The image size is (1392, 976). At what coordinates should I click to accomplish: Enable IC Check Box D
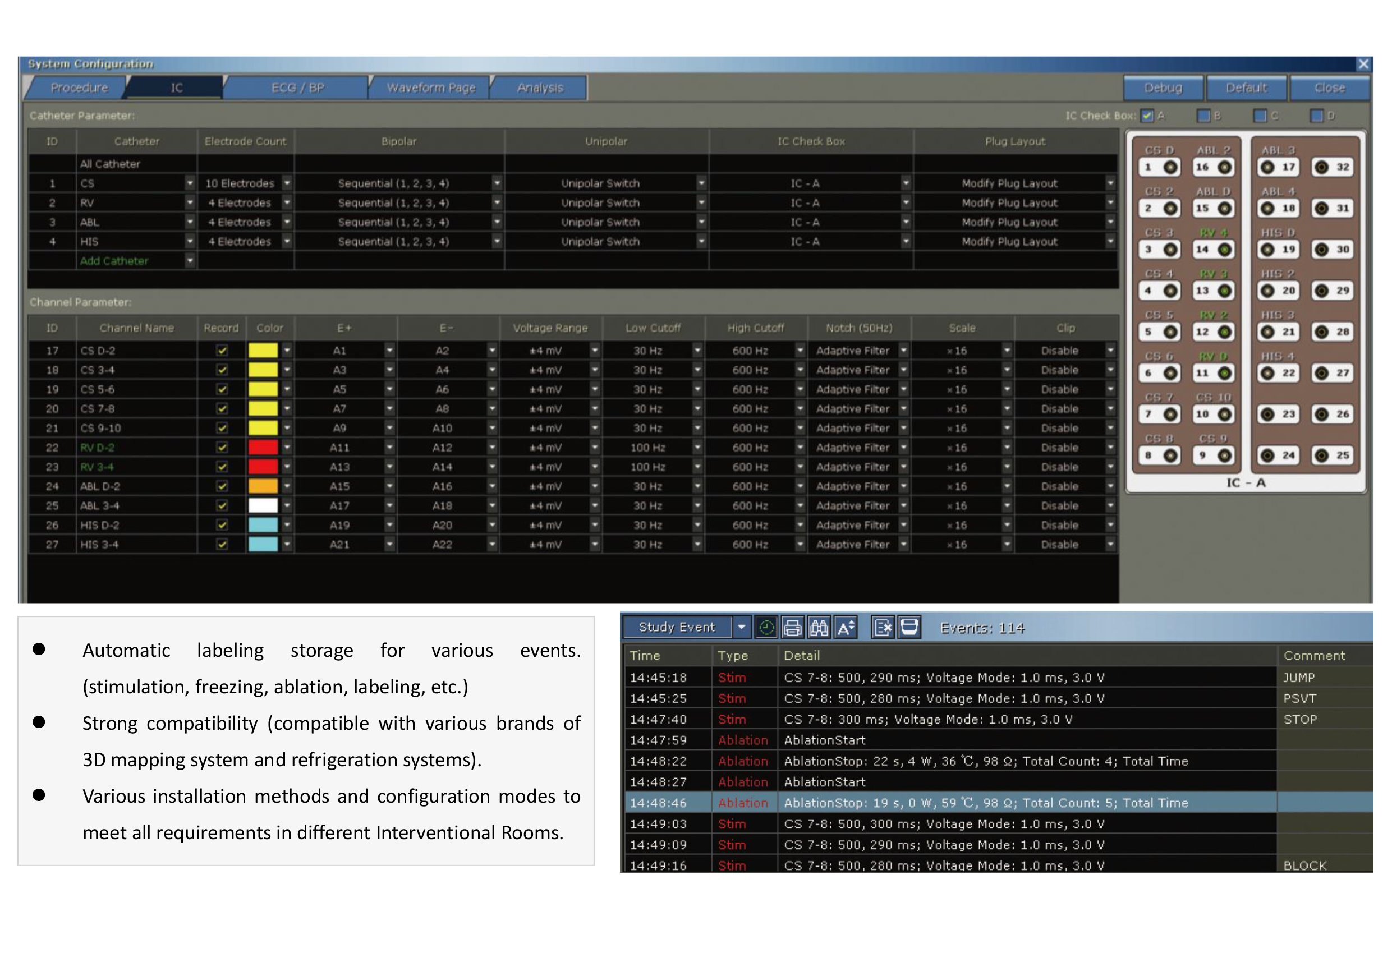click(1317, 116)
